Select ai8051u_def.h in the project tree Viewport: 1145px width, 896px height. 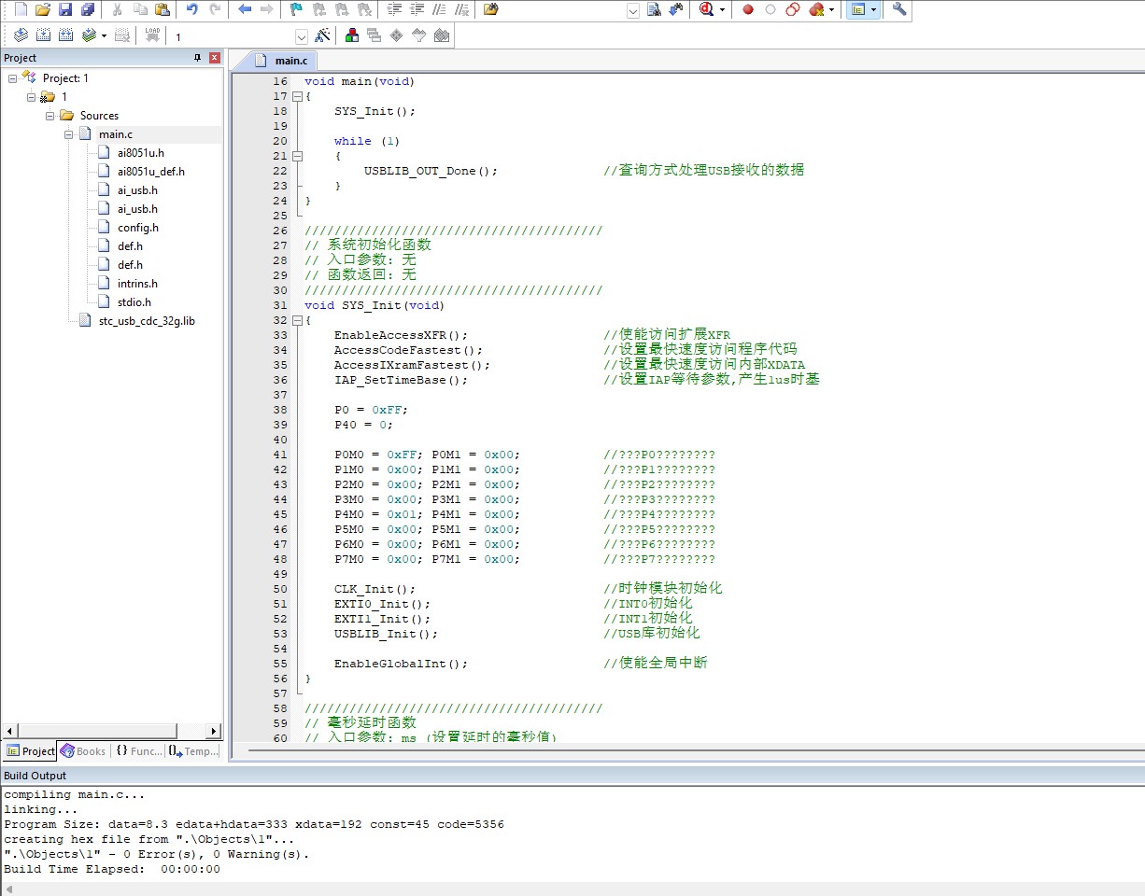(x=150, y=172)
